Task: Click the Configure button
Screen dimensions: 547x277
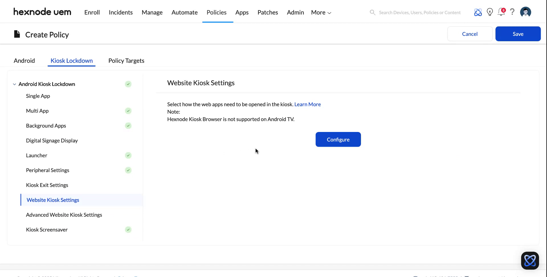Action: pos(338,139)
